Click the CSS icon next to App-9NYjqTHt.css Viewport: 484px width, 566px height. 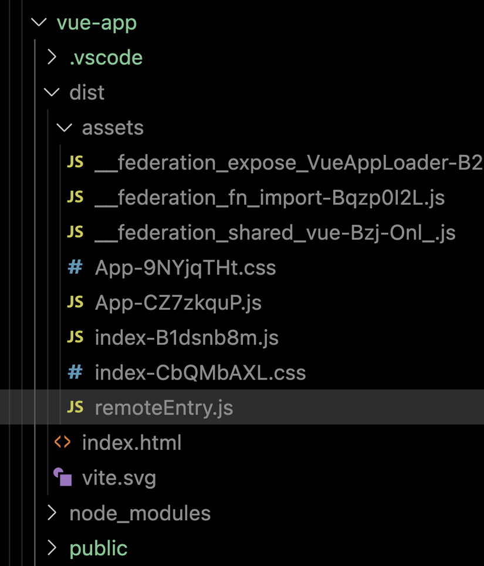[x=75, y=267]
